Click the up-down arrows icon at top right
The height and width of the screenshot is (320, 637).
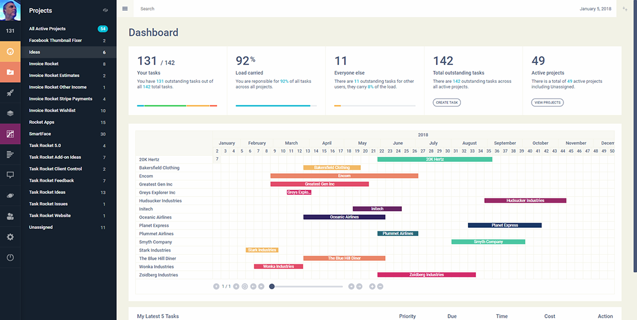click(x=625, y=9)
